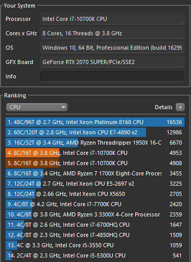191x262 pixels.
Task: Click the Details label
Action: coord(163,107)
